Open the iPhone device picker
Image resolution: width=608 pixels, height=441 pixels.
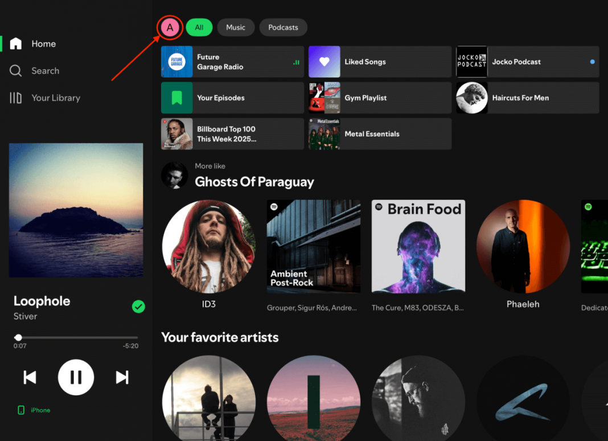pyautogui.click(x=34, y=410)
